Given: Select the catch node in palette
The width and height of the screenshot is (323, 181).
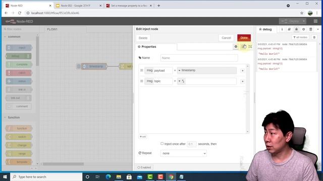Looking at the screenshot, I should 19,73.
